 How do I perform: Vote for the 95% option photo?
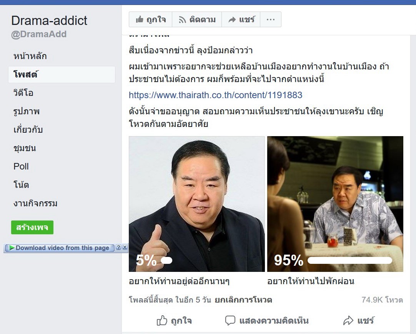pyautogui.click(x=335, y=204)
